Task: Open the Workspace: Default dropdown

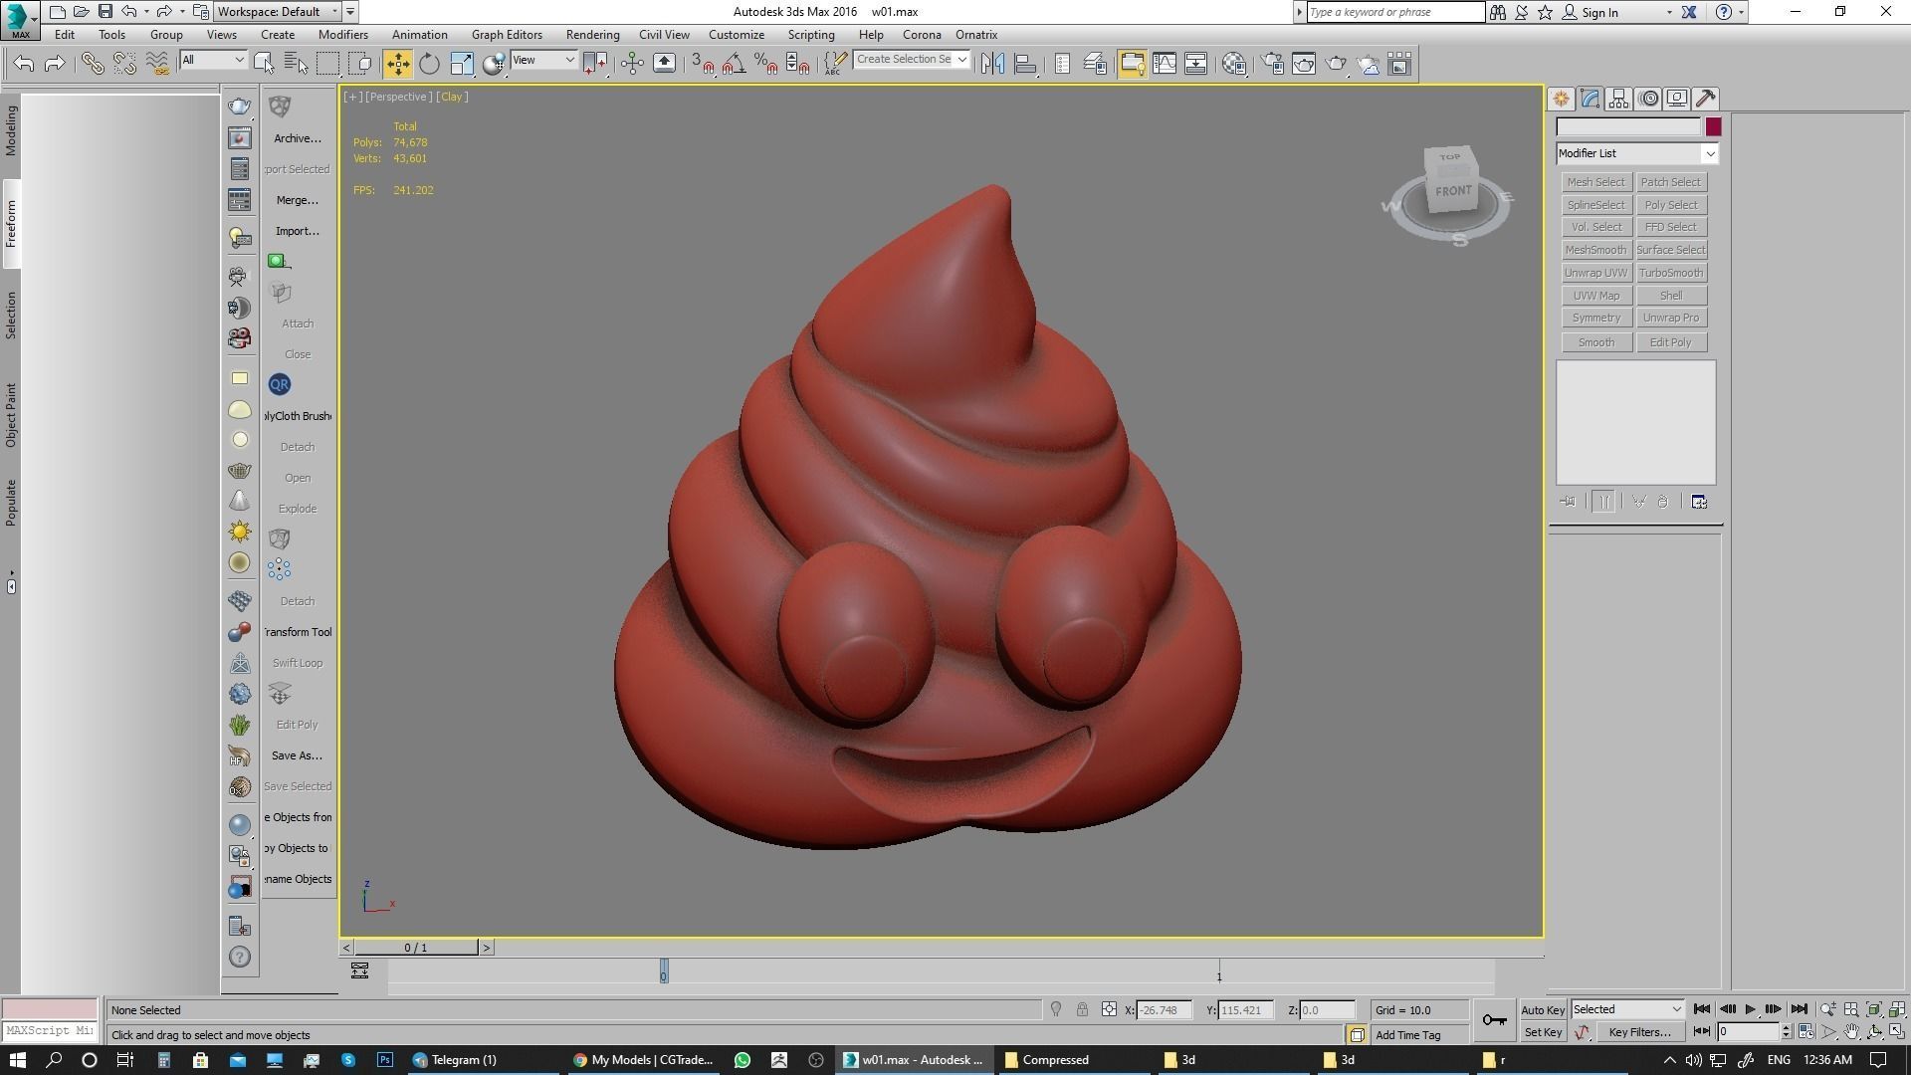Action: [x=279, y=12]
